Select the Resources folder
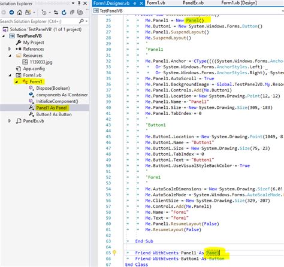 (33, 56)
